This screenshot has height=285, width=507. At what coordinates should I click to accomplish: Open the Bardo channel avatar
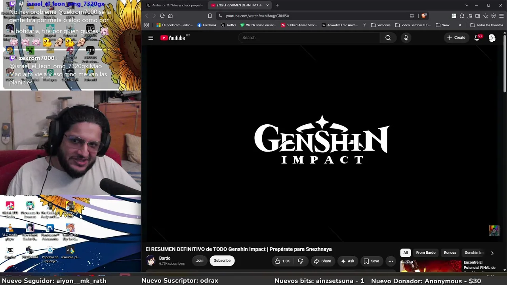(151, 260)
